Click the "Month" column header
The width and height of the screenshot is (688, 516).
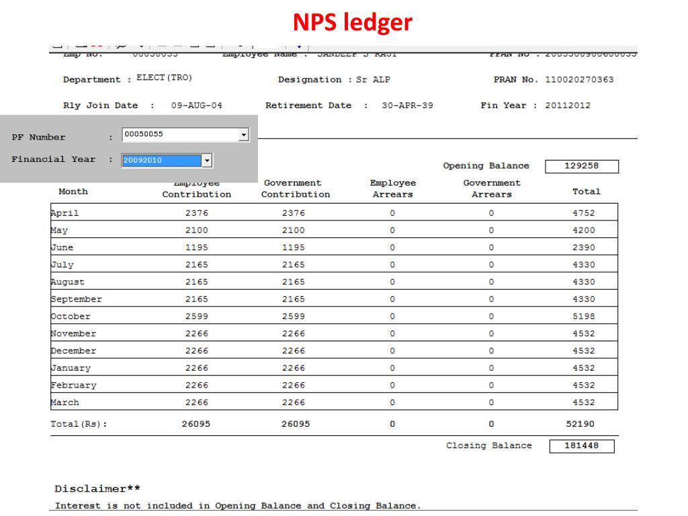coord(73,191)
